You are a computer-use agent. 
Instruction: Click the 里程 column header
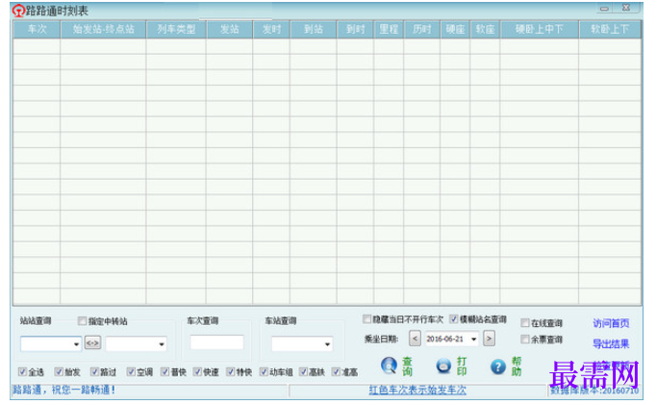click(389, 29)
